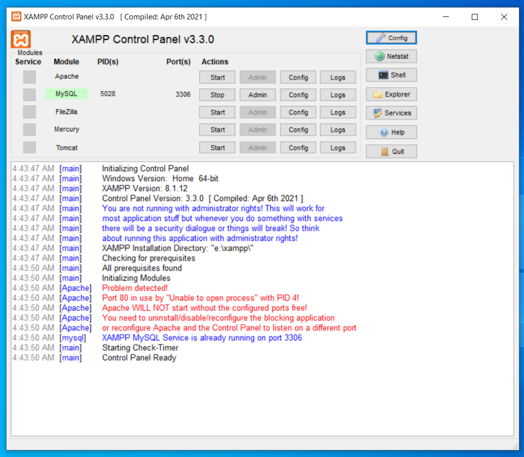Click 'Windows Version: Home 64-bit' log line
Viewport: 524px width, 457px height.
click(160, 178)
